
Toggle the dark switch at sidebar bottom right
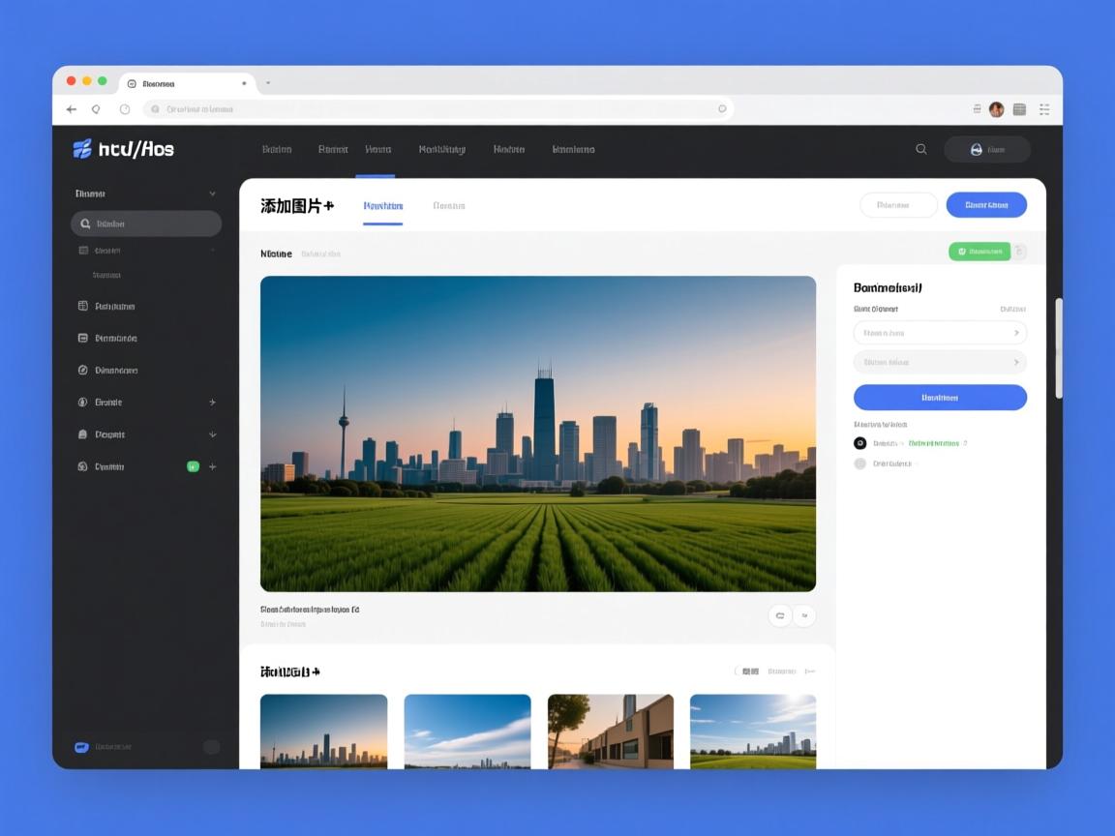coord(211,747)
